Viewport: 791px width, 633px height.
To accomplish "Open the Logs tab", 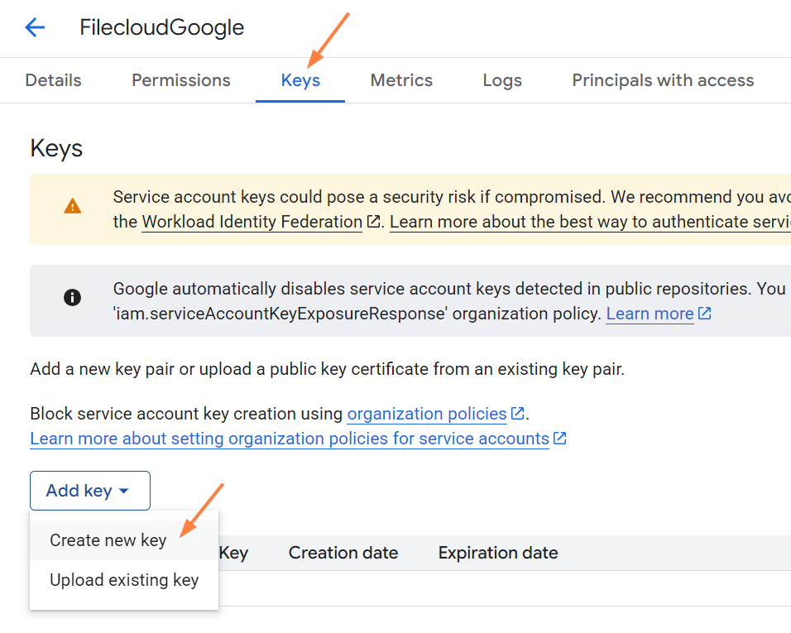I will pyautogui.click(x=502, y=80).
